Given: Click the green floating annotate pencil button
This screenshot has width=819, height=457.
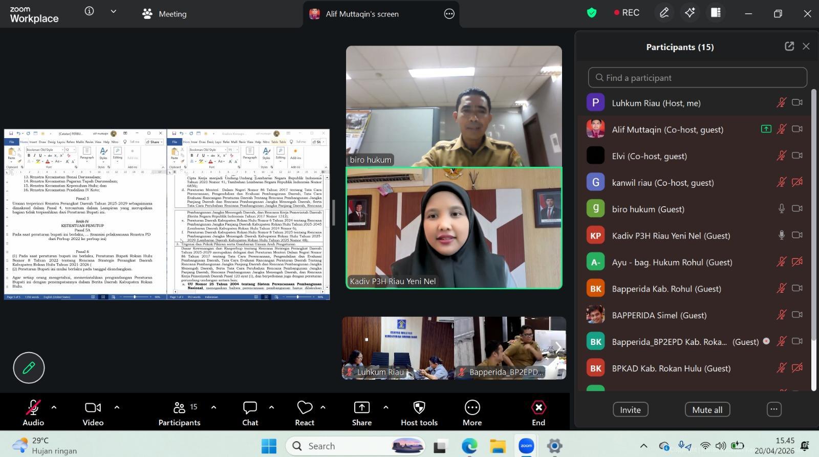Looking at the screenshot, I should pyautogui.click(x=29, y=367).
